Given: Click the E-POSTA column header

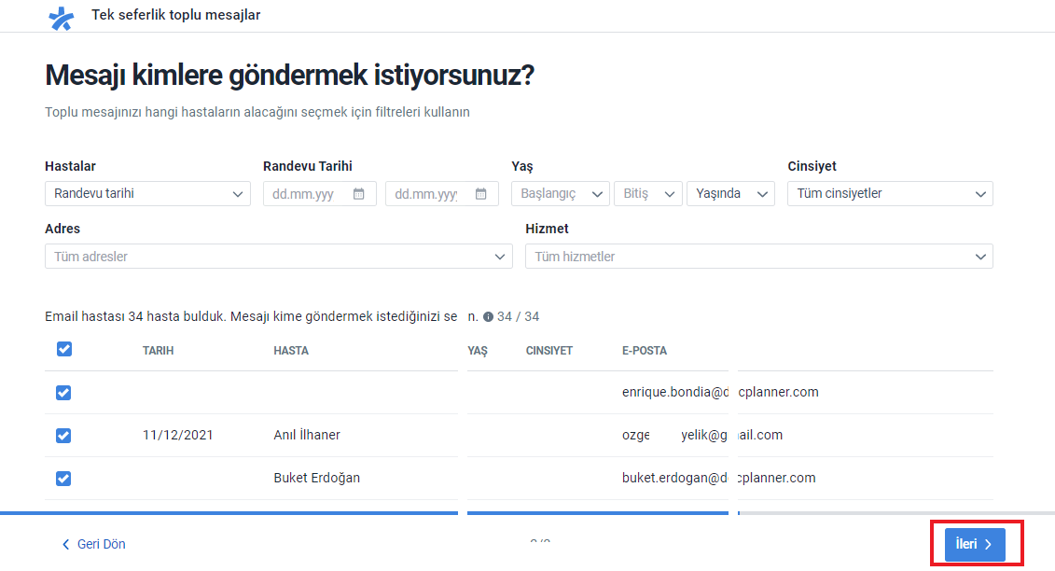Looking at the screenshot, I should (x=645, y=351).
